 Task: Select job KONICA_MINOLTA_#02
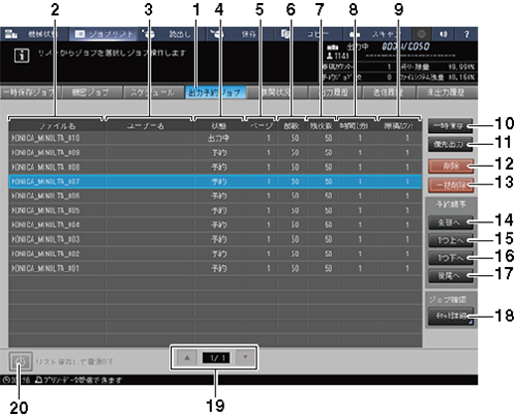coord(216,254)
